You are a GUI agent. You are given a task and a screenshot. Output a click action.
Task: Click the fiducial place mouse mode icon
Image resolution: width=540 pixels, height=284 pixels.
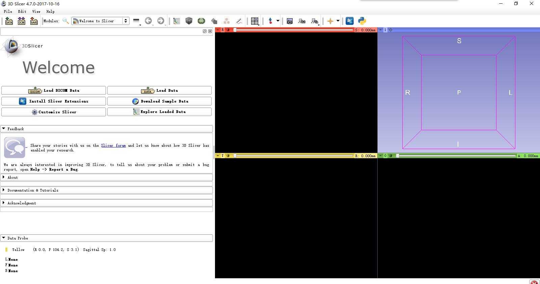pos(270,21)
